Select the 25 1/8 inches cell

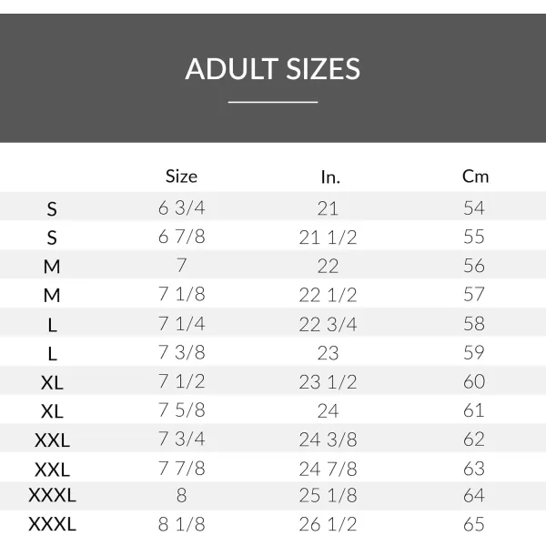coord(328,497)
